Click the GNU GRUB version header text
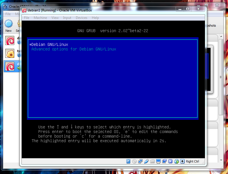Image resolution: width=228 pixels, height=174 pixels. 113,31
